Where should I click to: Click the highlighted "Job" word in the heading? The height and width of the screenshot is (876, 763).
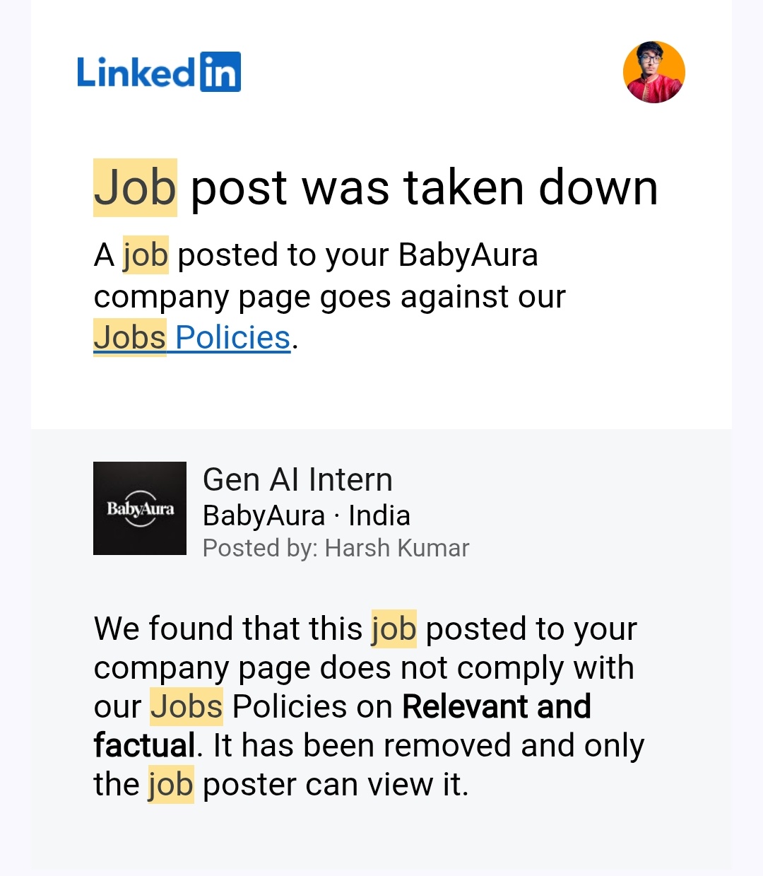pos(135,188)
